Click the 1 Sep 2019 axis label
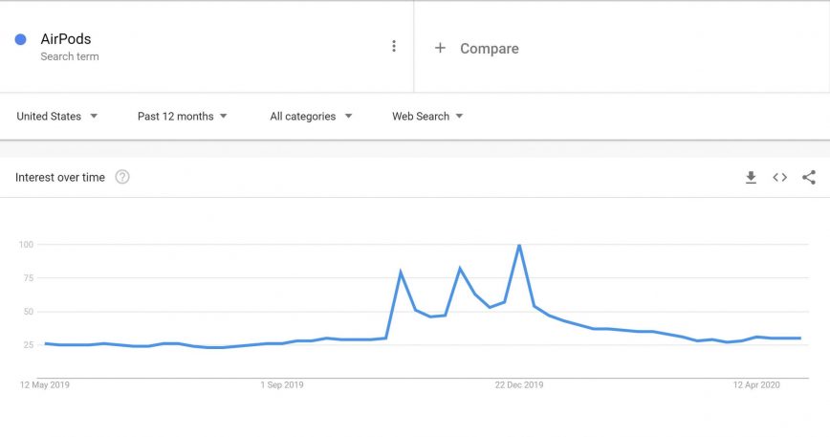Screen dimensions: 830x437 pyautogui.click(x=282, y=384)
